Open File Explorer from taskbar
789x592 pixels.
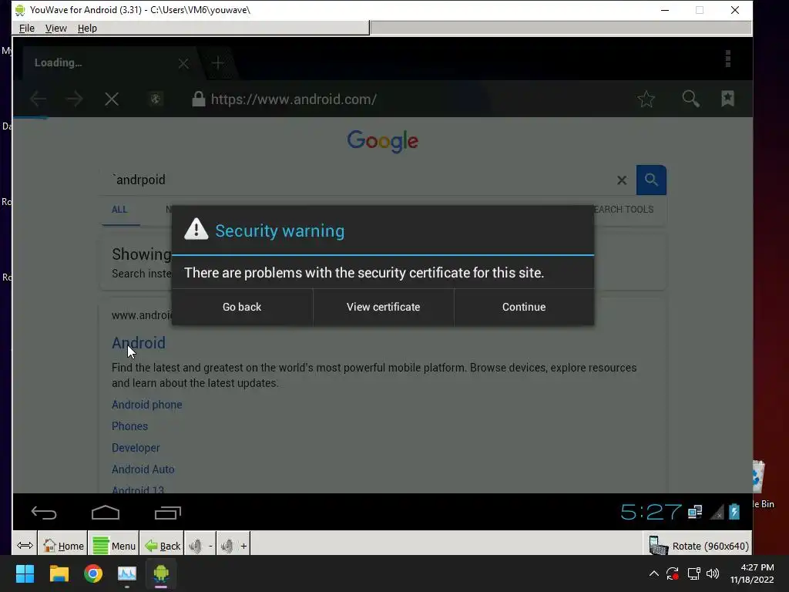click(x=59, y=573)
